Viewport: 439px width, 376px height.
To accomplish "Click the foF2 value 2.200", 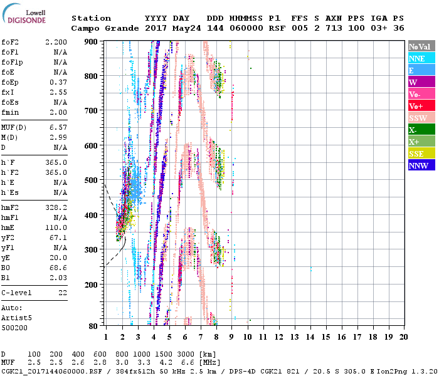I will (x=56, y=43).
